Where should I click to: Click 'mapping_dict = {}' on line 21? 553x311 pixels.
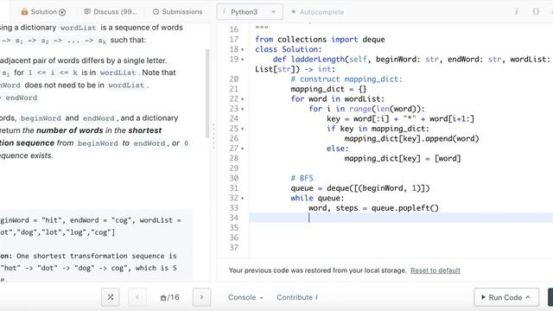click(328, 89)
